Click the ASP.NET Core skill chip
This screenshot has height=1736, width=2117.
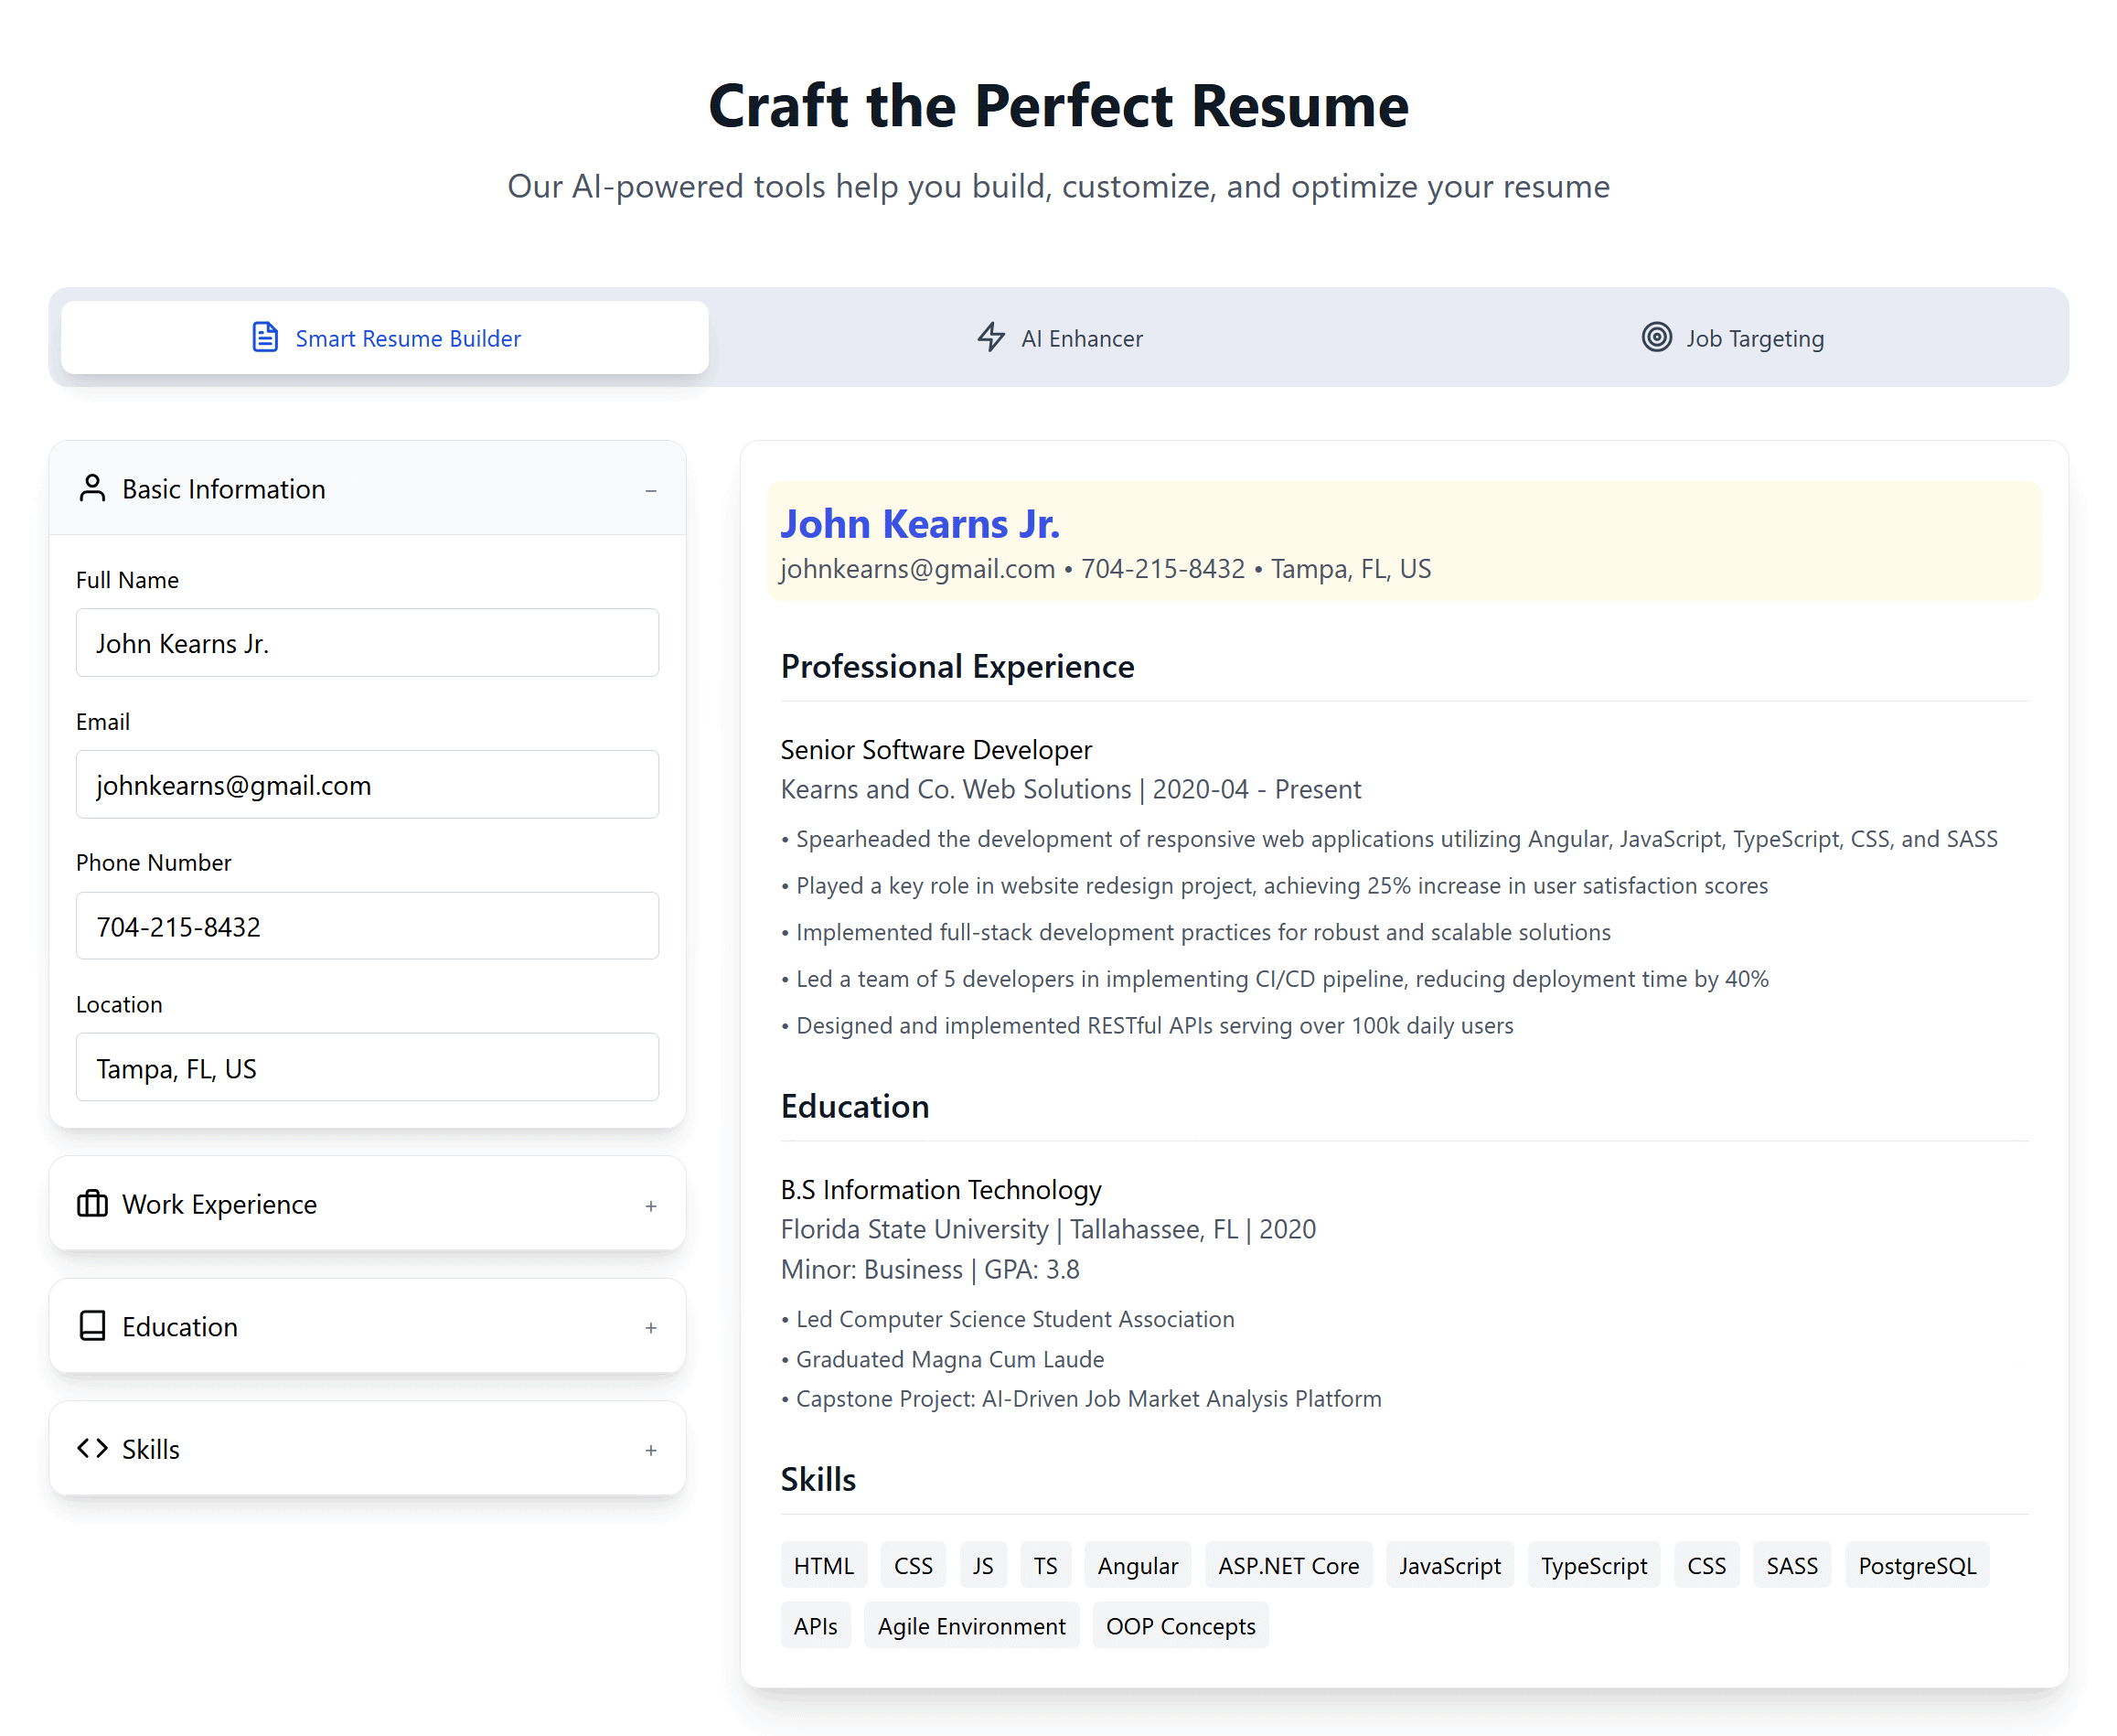[1288, 1566]
